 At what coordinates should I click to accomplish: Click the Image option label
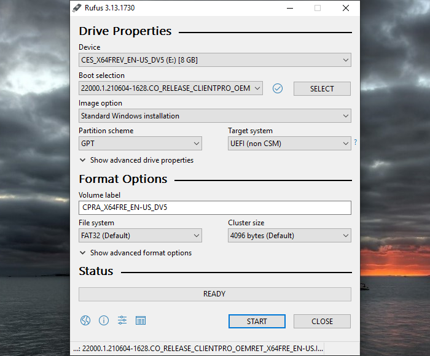coord(100,103)
